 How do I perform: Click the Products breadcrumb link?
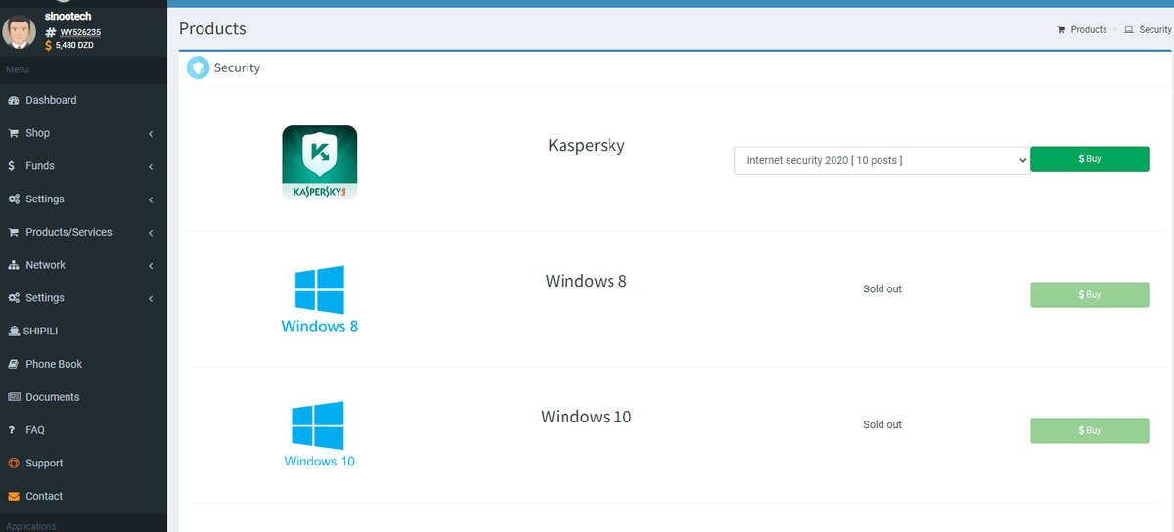(1089, 30)
